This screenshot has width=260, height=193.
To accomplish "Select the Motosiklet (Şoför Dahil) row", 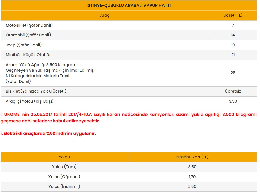I will pyautogui.click(x=29, y=25).
